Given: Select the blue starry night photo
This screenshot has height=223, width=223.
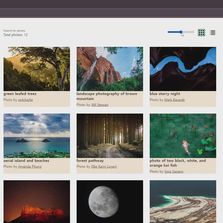Looking at the screenshot, I should coord(183,69).
